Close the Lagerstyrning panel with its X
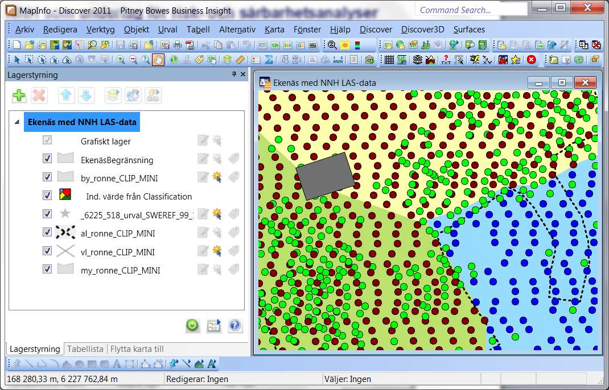 [x=243, y=74]
